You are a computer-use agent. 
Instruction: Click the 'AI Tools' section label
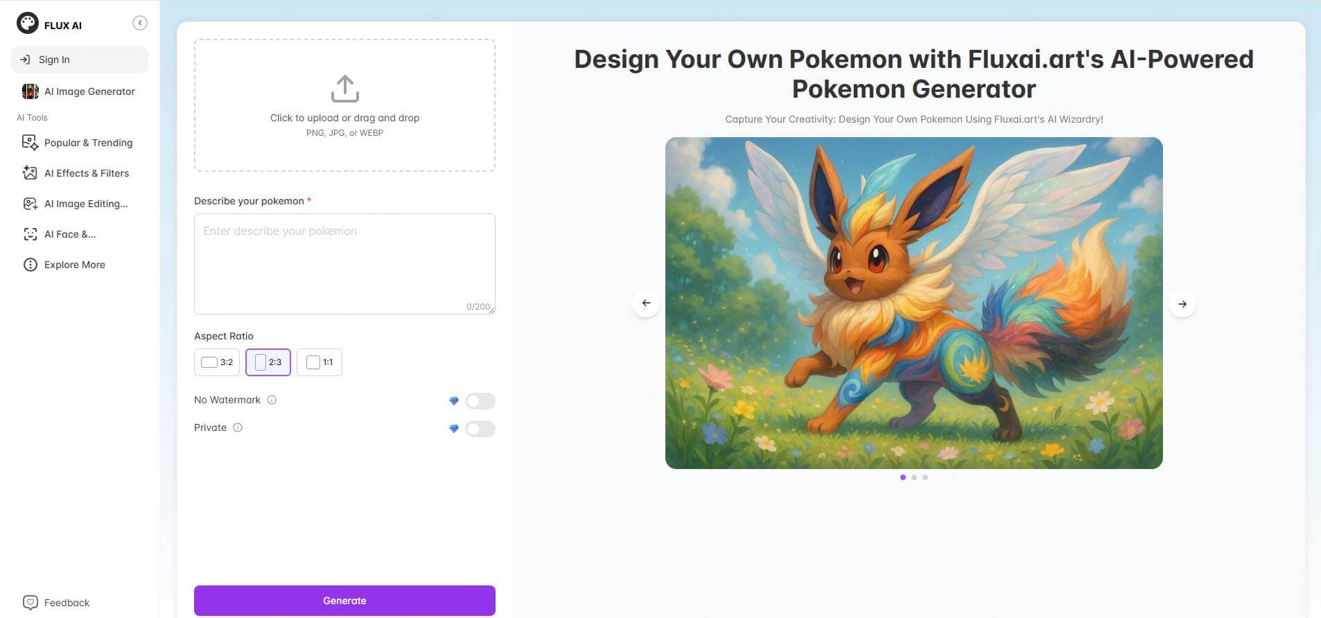click(x=32, y=118)
